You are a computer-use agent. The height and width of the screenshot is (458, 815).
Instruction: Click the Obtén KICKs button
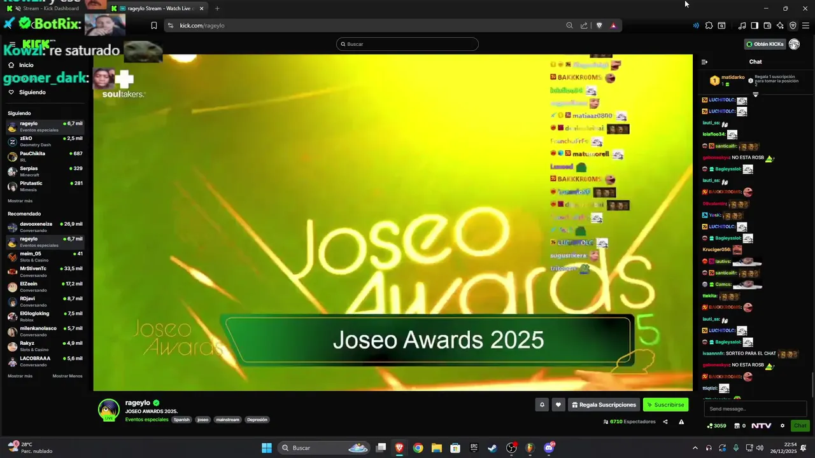tap(765, 44)
